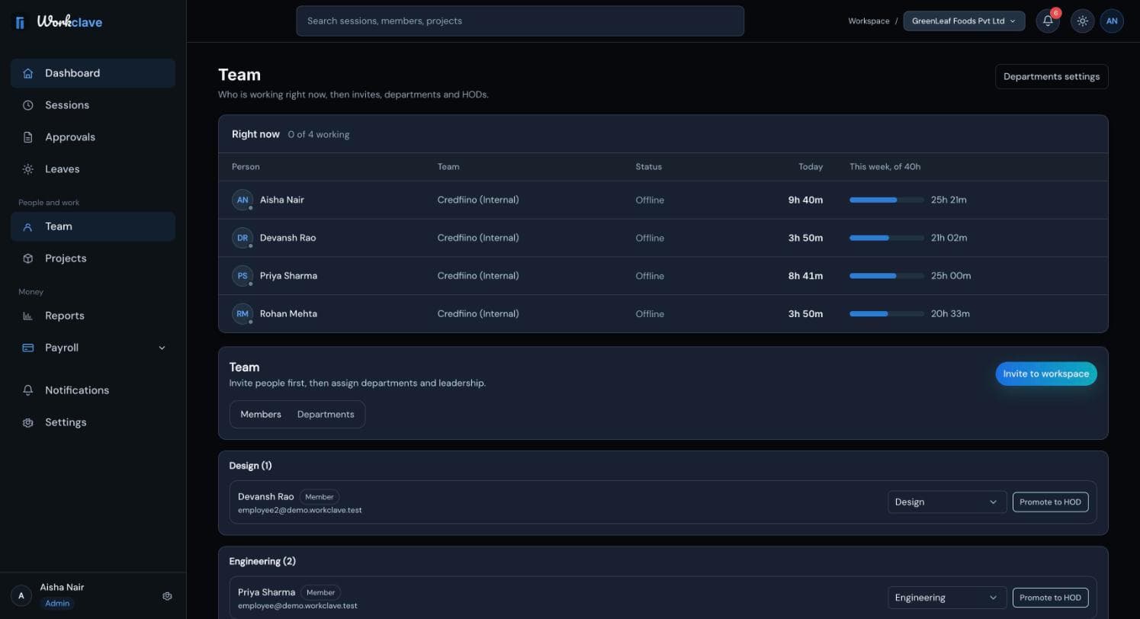Click the Payroll card icon

pos(28,348)
